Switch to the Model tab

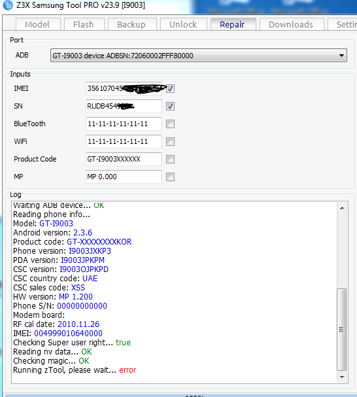click(x=38, y=25)
